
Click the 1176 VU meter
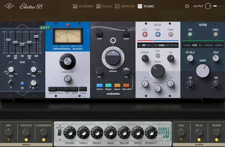point(68,36)
